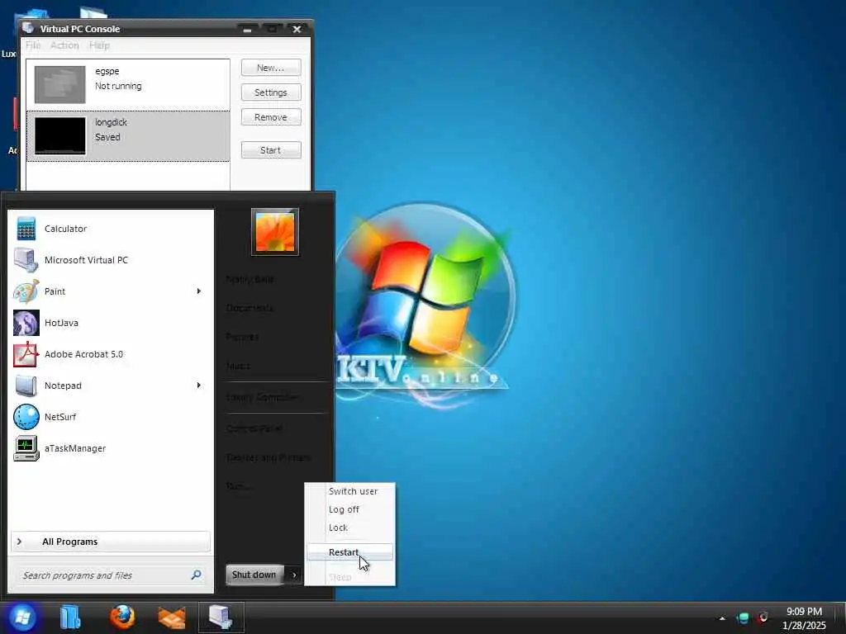The image size is (846, 634).
Task: Open Action menu in Virtual PC Console
Action: (64, 45)
